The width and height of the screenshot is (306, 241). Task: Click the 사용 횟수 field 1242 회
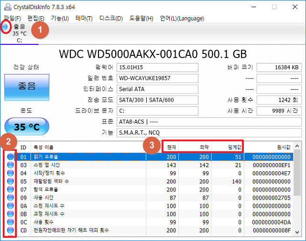279,100
